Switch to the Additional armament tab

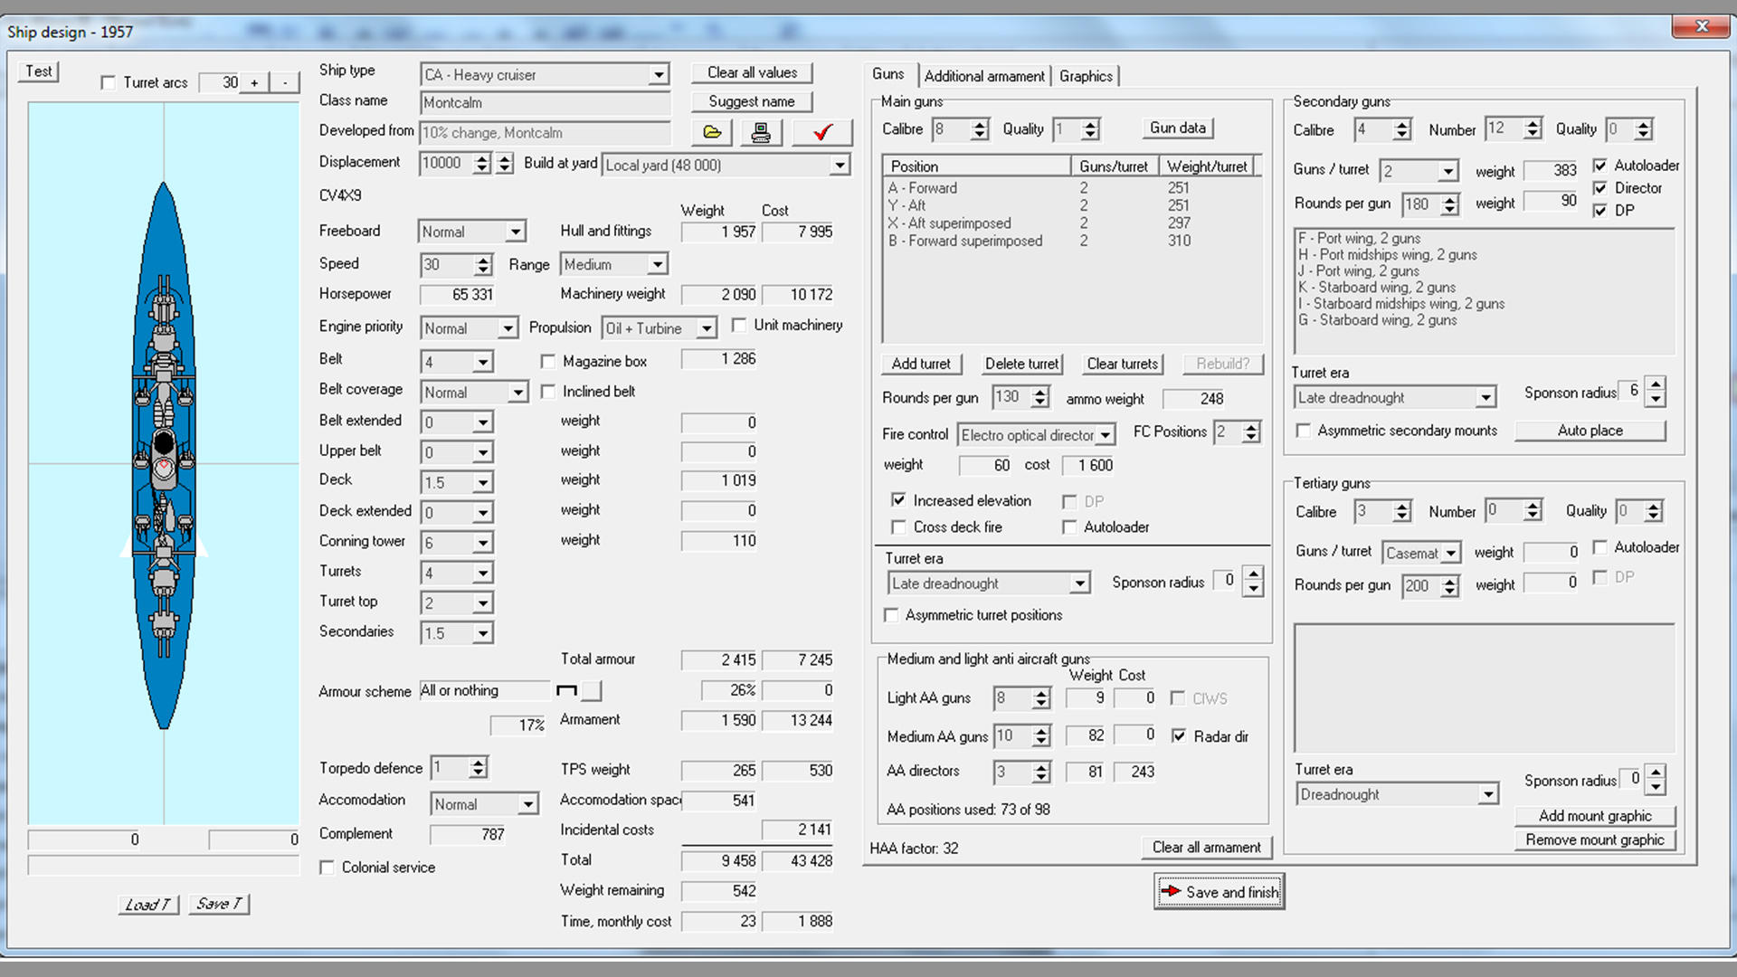click(x=983, y=77)
